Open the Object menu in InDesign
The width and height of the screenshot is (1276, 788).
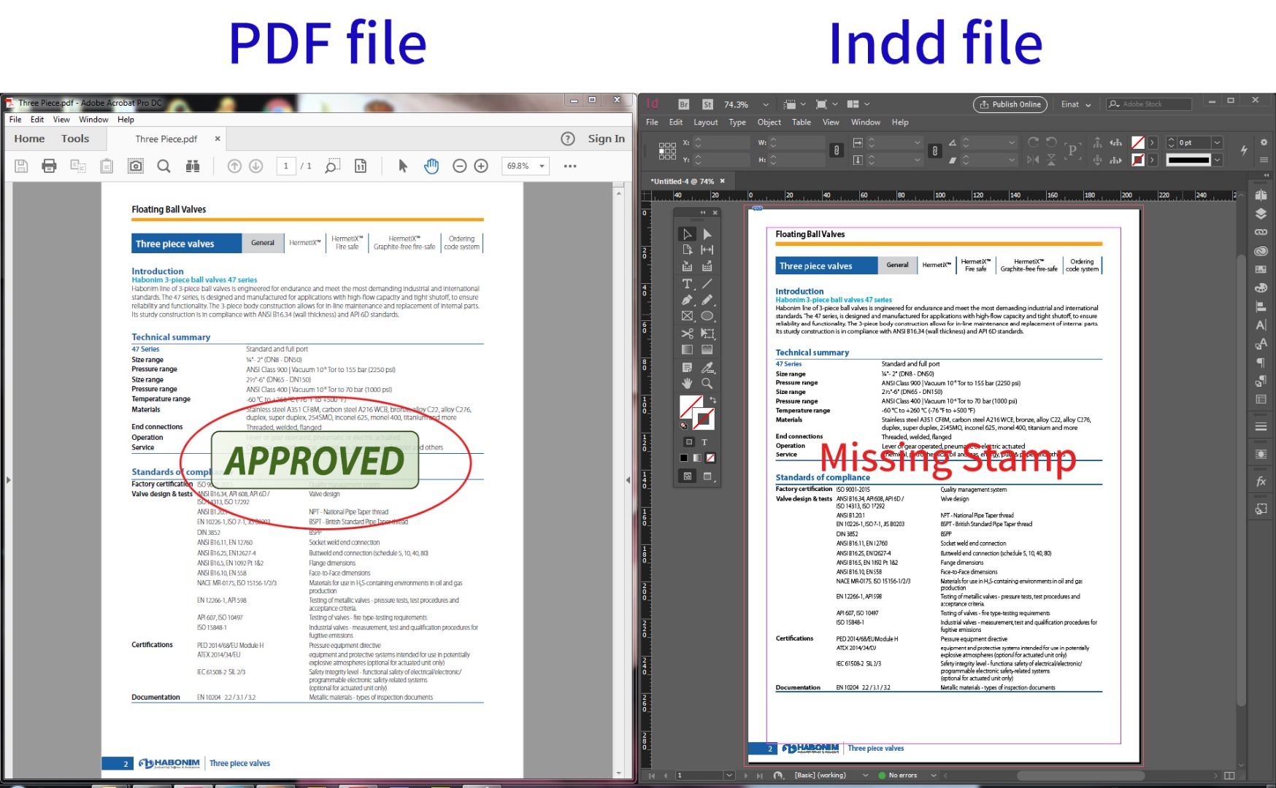769,123
